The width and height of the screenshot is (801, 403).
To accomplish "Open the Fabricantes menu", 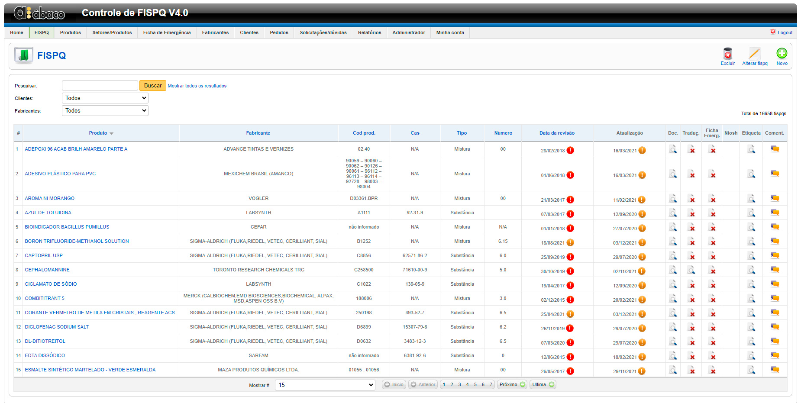I will pos(215,32).
